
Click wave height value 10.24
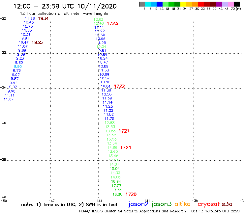103,58
